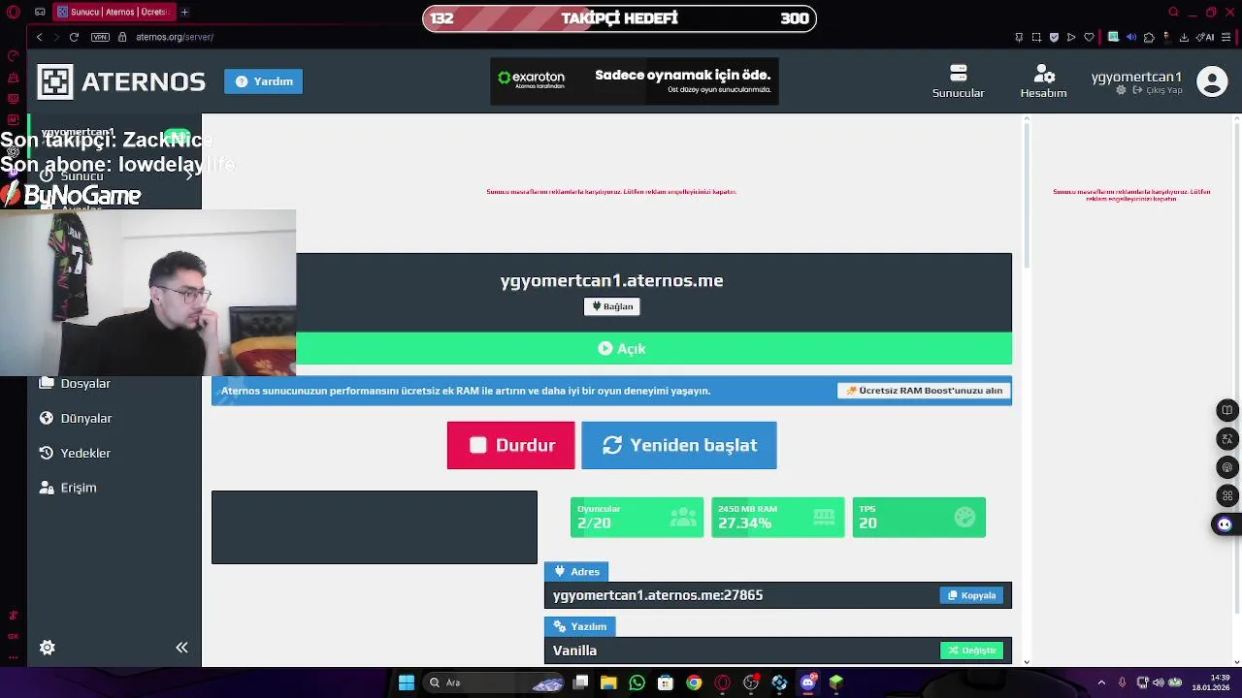Image resolution: width=1242 pixels, height=698 pixels.
Task: Click the 2450 MB RAM usage card
Action: coord(777,518)
